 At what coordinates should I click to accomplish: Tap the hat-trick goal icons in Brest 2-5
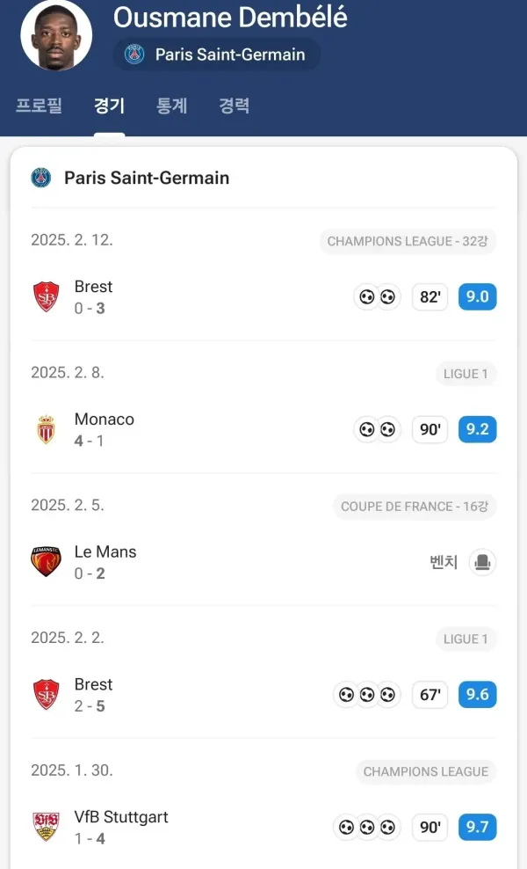click(x=367, y=695)
